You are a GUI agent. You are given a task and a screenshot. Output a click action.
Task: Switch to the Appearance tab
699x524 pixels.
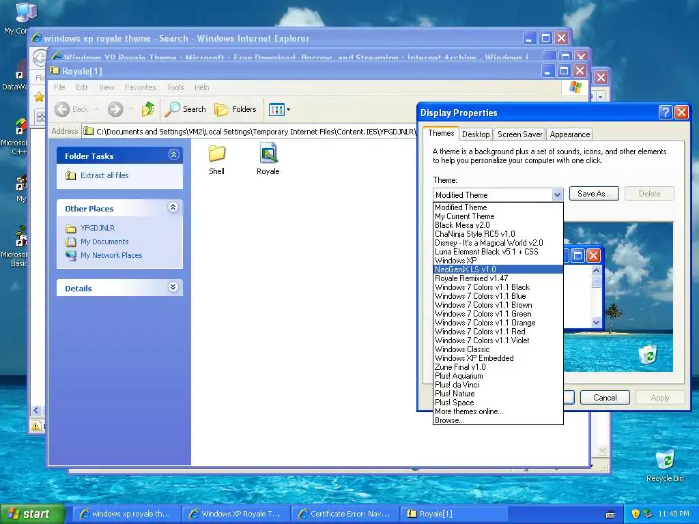[x=570, y=134]
